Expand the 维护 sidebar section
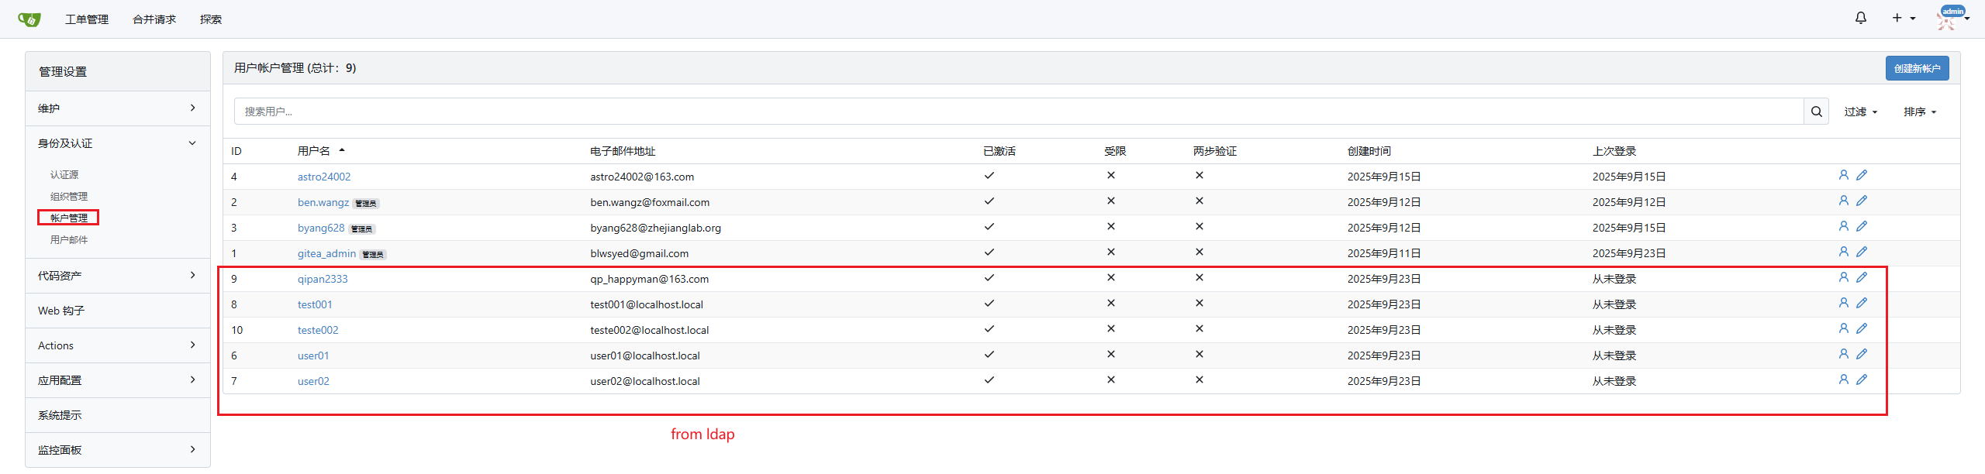 click(117, 108)
